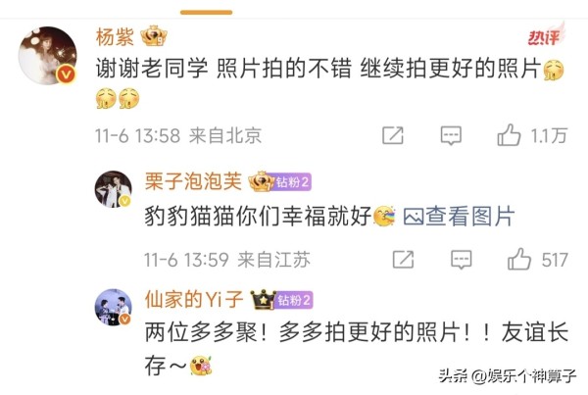Like 栗子泡泡芙's reply with thumbs-up
588x395 pixels.
click(x=519, y=259)
